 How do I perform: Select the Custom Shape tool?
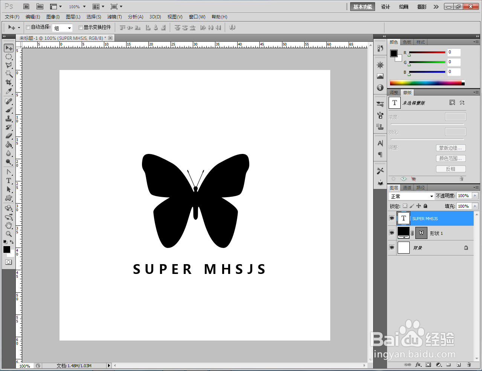[x=9, y=198]
